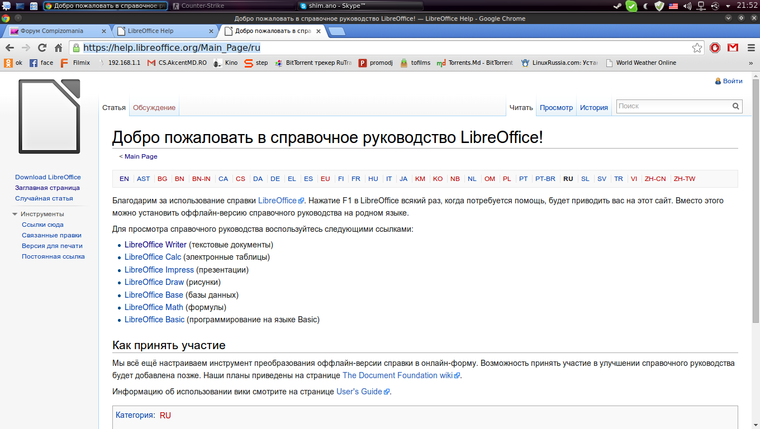Open the Chrome hamburger menu icon
Viewport: 760px width, 429px height.
coord(749,48)
